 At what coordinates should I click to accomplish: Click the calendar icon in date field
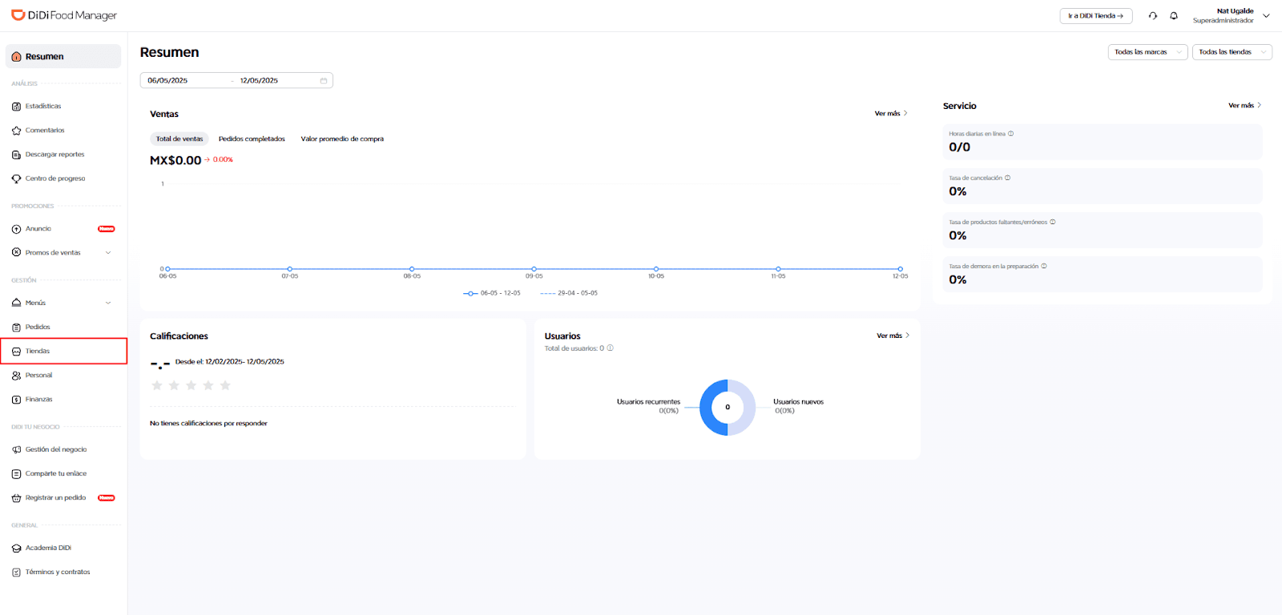(324, 81)
